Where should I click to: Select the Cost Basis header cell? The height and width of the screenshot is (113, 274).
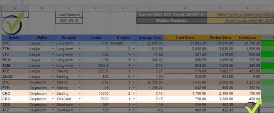pos(185,37)
